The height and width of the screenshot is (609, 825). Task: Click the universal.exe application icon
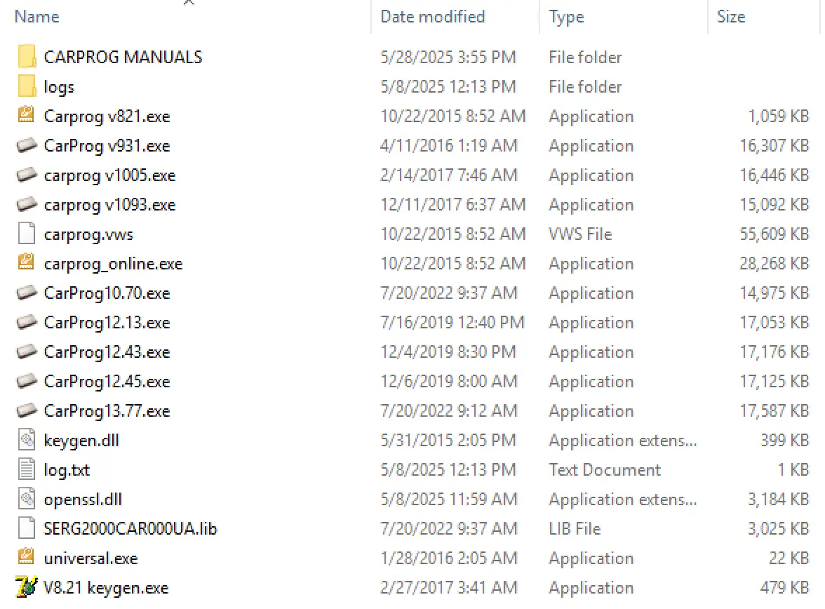pos(27,557)
